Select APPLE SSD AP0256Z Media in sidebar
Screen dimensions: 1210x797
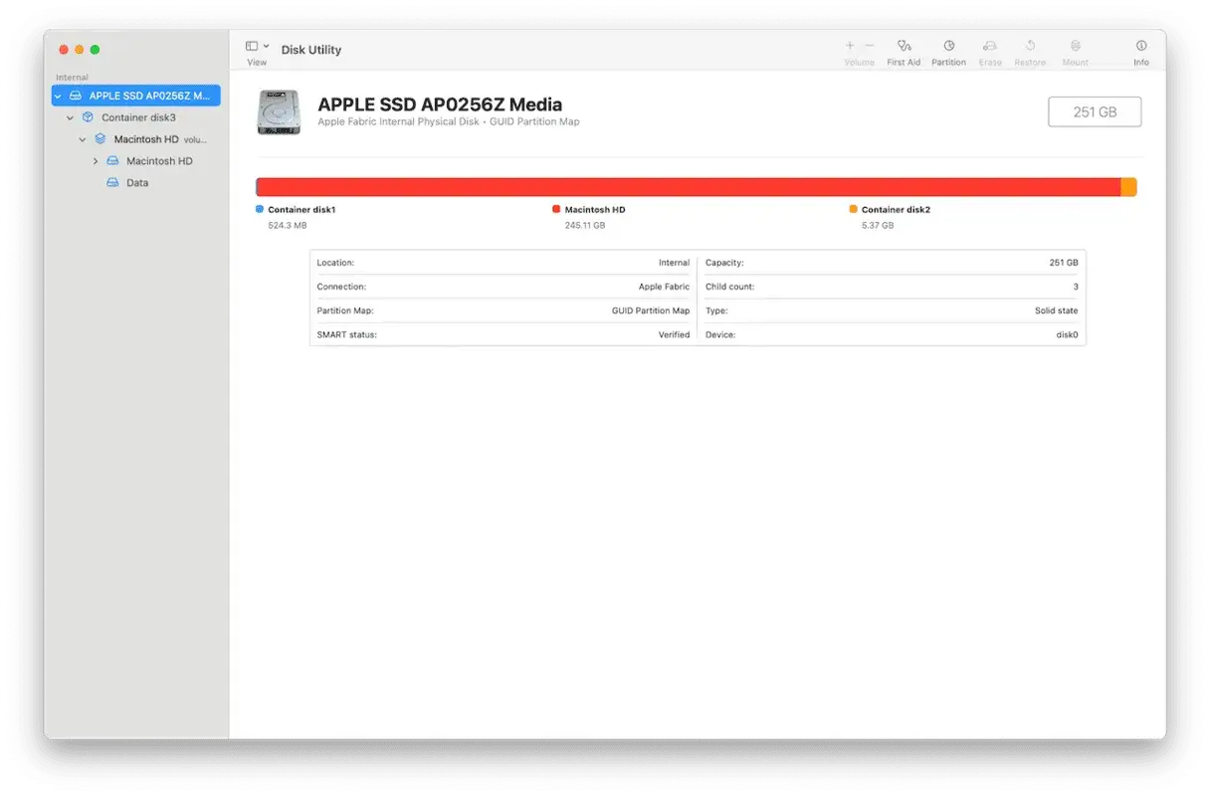[x=136, y=96]
